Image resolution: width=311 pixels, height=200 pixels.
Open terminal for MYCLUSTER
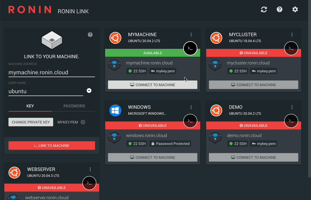pyautogui.click(x=291, y=48)
